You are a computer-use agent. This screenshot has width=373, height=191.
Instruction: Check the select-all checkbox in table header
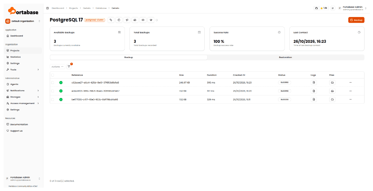pyautogui.click(x=53, y=75)
